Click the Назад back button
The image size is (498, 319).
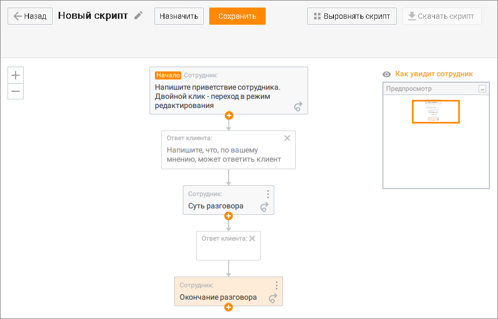[x=30, y=16]
